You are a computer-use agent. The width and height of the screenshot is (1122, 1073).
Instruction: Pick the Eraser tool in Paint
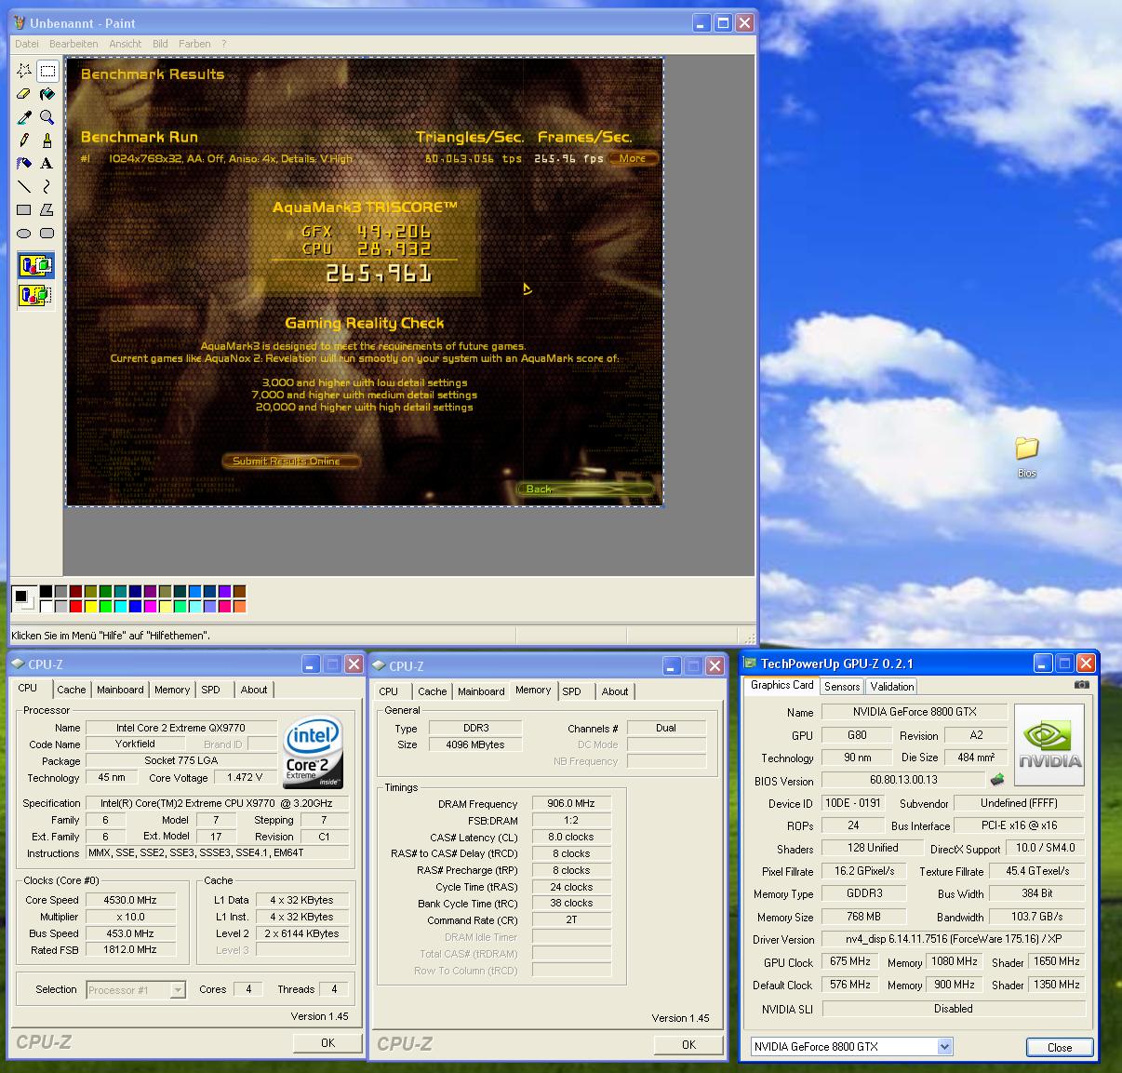pyautogui.click(x=24, y=94)
